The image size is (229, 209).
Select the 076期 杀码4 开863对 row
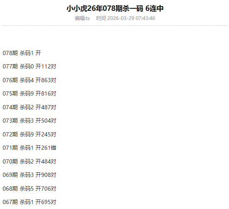click(30, 80)
